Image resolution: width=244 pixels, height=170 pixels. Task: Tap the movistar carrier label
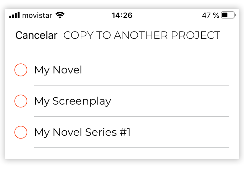tap(37, 15)
